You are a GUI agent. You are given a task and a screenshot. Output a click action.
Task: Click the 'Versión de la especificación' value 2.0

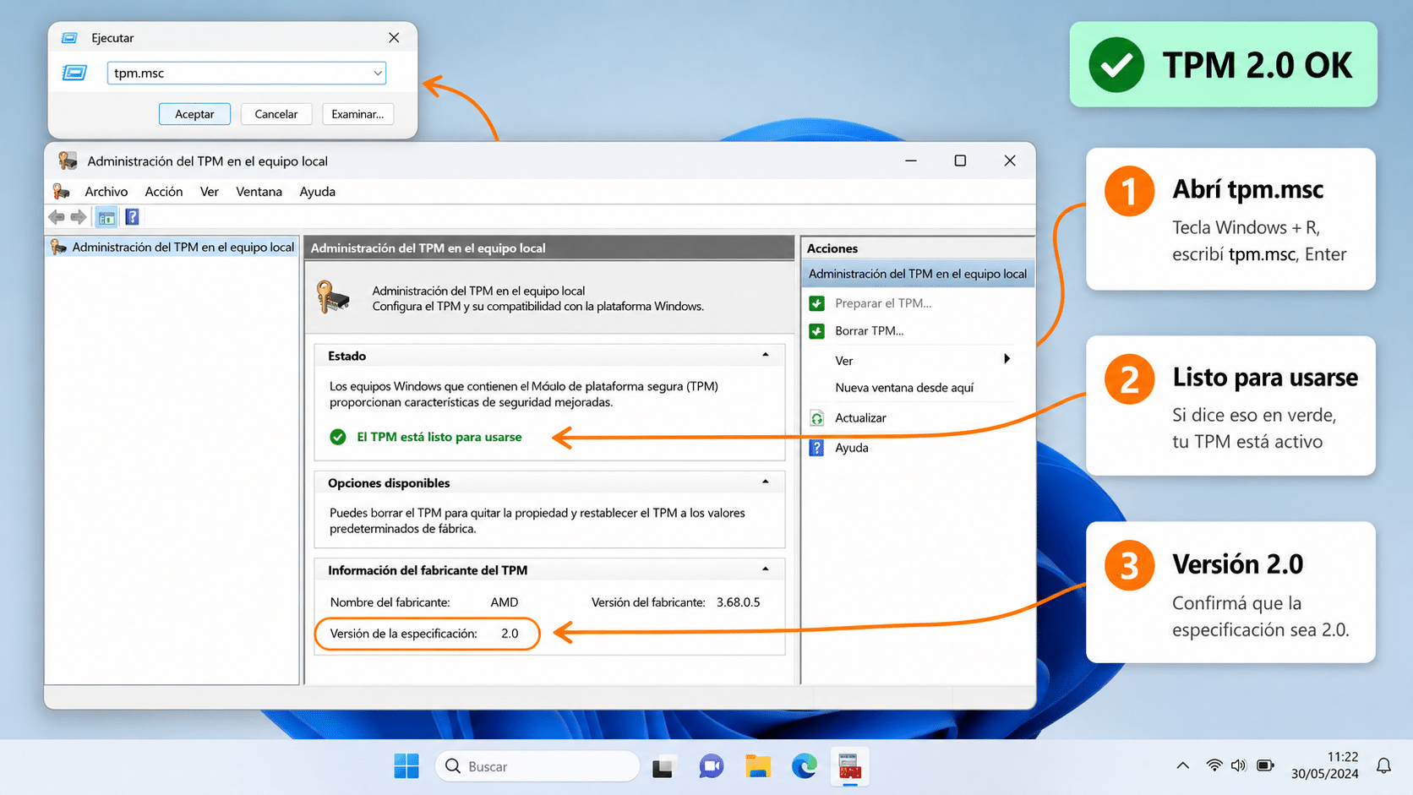click(510, 634)
